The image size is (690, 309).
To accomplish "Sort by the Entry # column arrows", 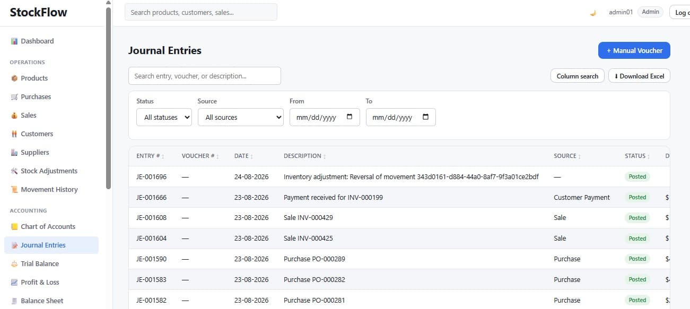I will pos(163,156).
